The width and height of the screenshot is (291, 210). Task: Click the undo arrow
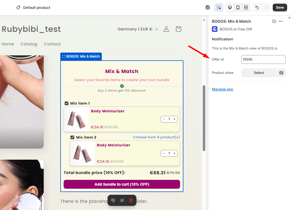[257, 7]
